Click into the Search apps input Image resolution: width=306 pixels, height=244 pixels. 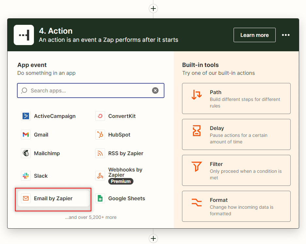point(88,90)
